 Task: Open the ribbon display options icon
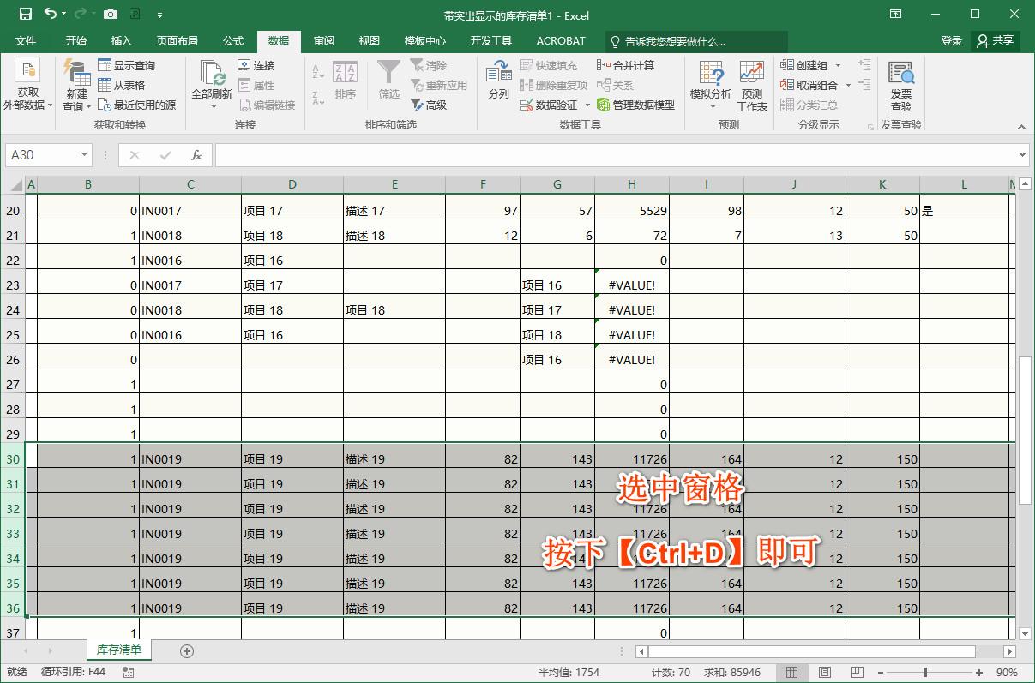click(895, 14)
